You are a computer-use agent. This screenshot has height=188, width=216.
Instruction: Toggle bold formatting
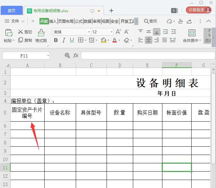56,40
